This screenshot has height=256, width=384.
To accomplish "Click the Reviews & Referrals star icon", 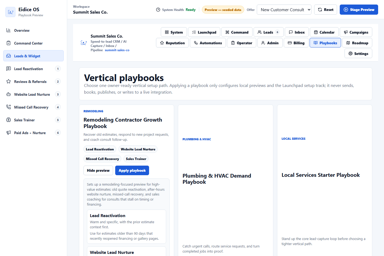I will tap(9, 81).
